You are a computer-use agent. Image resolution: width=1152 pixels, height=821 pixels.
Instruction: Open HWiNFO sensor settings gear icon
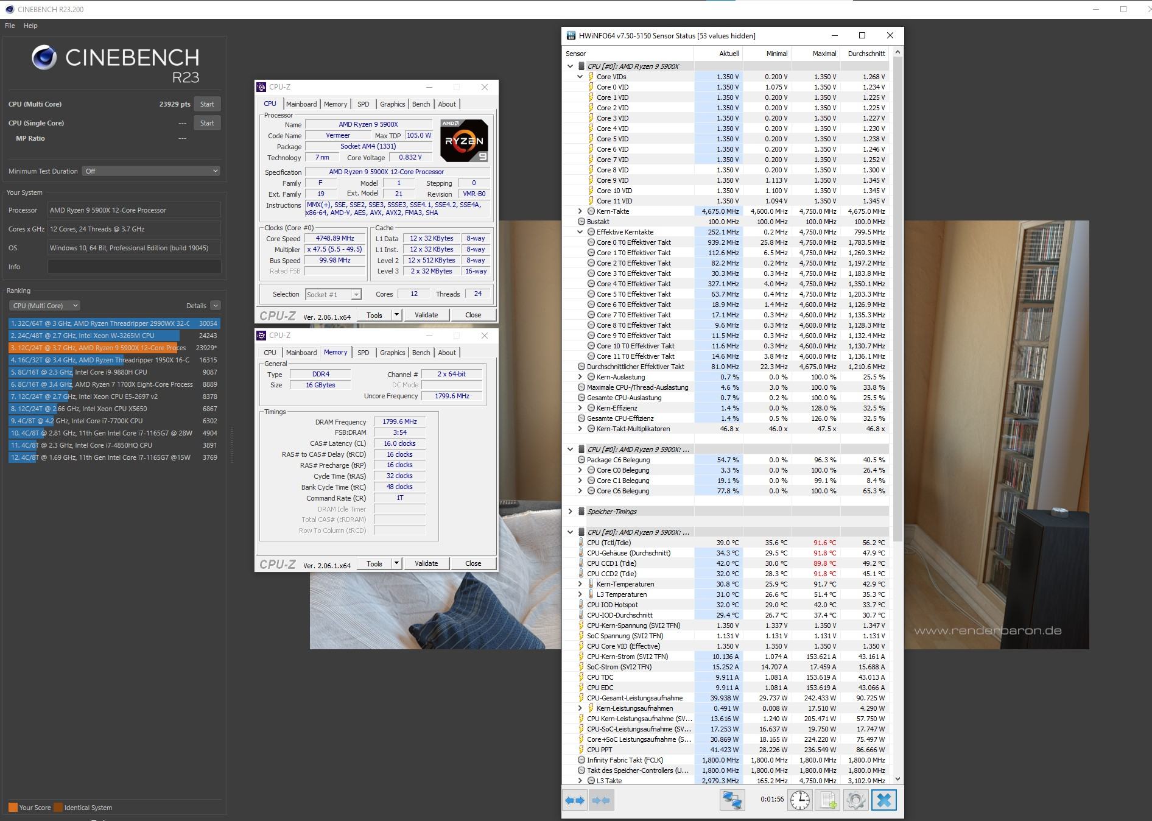(x=855, y=800)
